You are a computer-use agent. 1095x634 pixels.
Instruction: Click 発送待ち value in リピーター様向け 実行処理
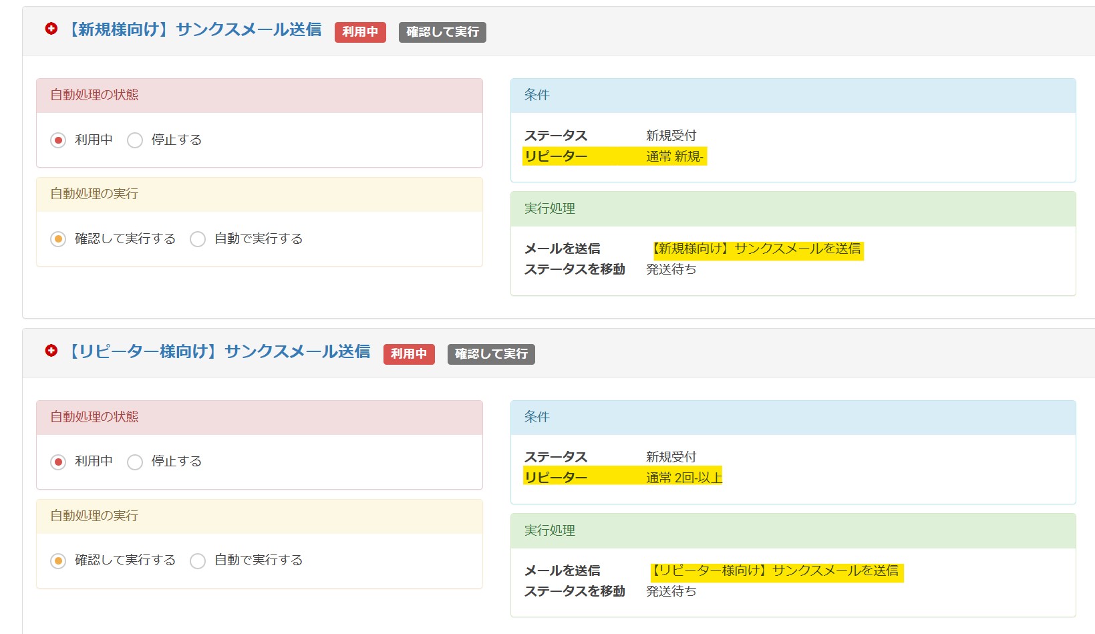(x=671, y=591)
